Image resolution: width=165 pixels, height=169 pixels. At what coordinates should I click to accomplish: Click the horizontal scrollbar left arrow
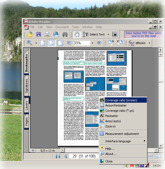pos(62,150)
